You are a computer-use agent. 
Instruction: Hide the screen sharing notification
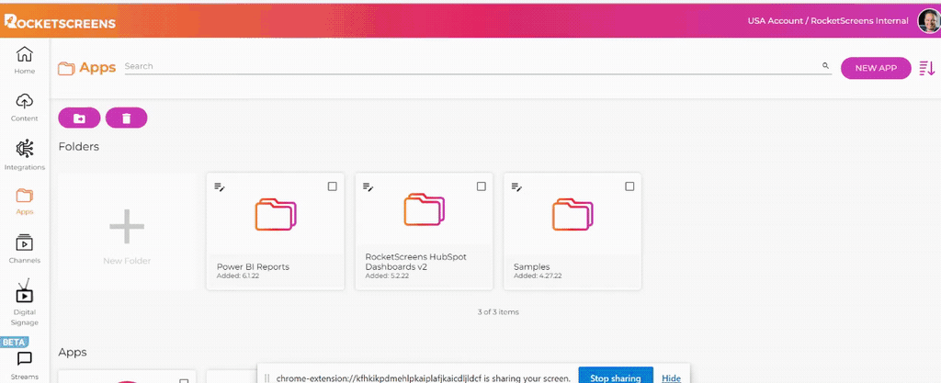[671, 378]
